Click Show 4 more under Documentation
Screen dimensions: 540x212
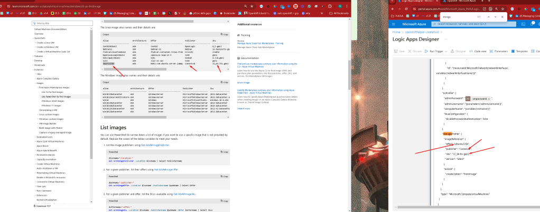point(244,108)
